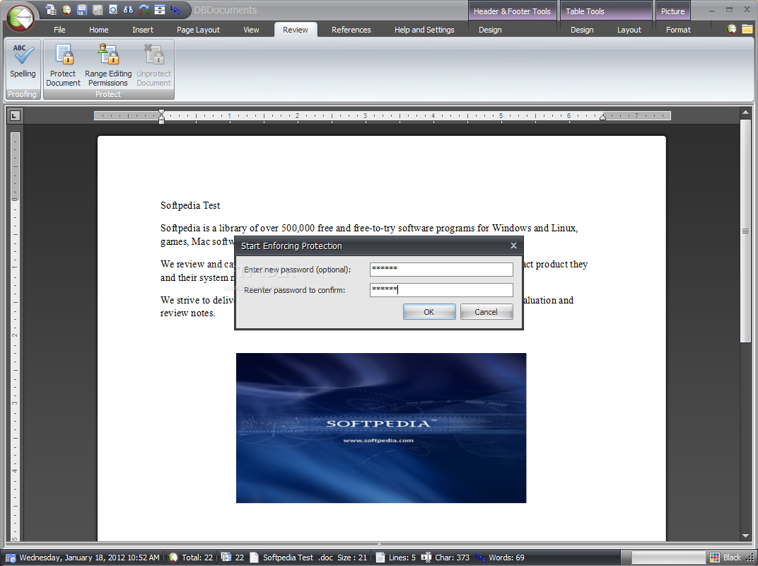Click the 'review notes.' text line
Image resolution: width=758 pixels, height=566 pixels.
click(187, 313)
